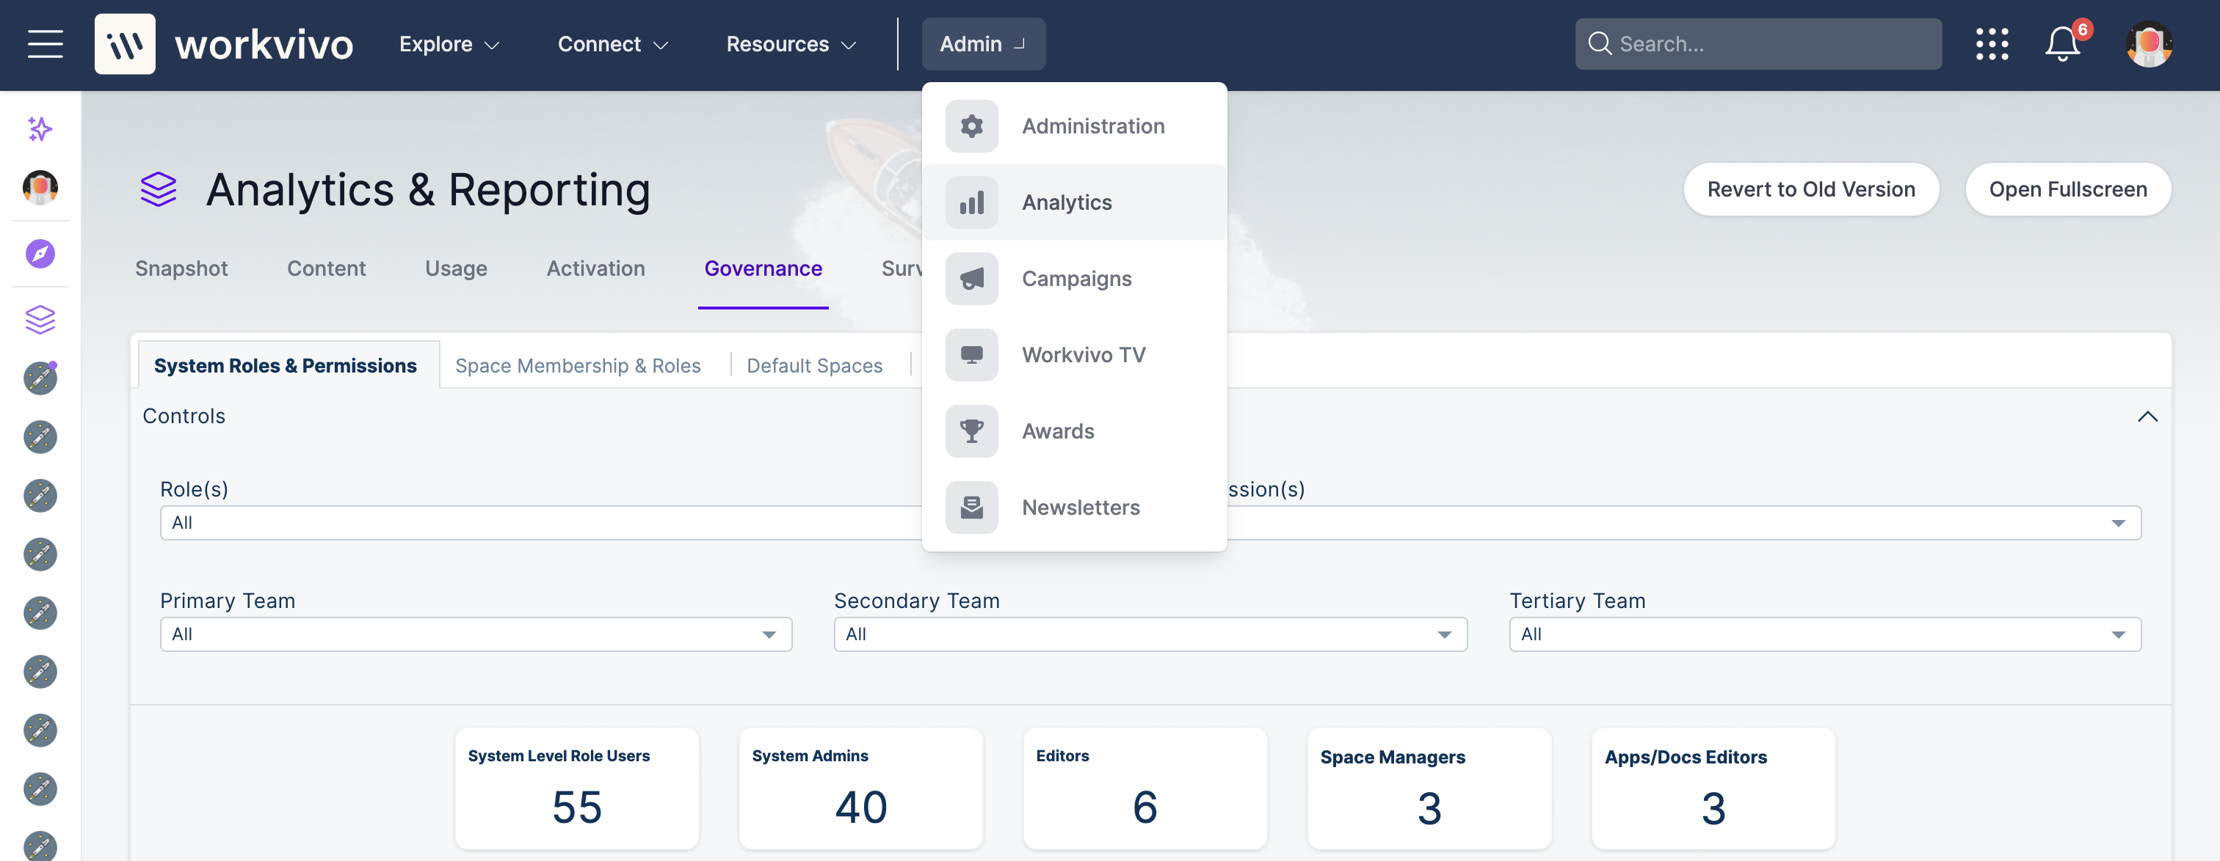
Task: Click the monitor icon beside Workvivo TV
Action: pos(971,355)
